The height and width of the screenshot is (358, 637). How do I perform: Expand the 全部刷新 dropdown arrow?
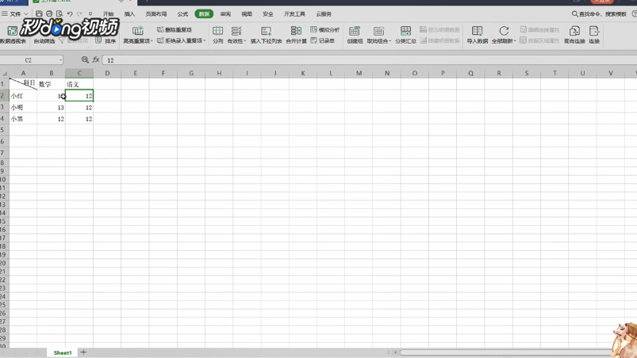pyautogui.click(x=515, y=41)
